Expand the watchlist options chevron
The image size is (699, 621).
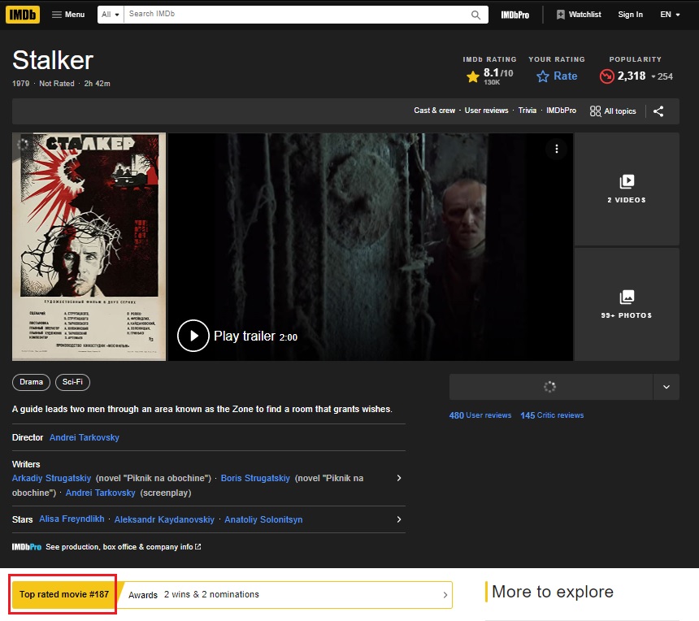[666, 387]
